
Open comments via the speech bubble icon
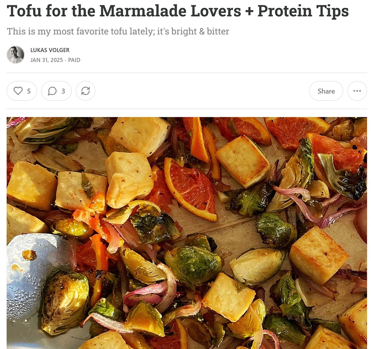pyautogui.click(x=56, y=91)
